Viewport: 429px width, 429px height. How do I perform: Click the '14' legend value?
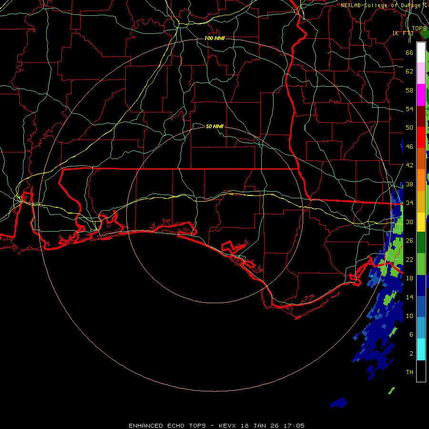tap(409, 297)
